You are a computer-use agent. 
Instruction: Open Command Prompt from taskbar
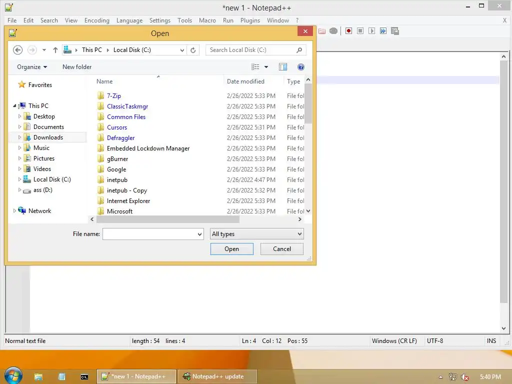click(x=84, y=377)
